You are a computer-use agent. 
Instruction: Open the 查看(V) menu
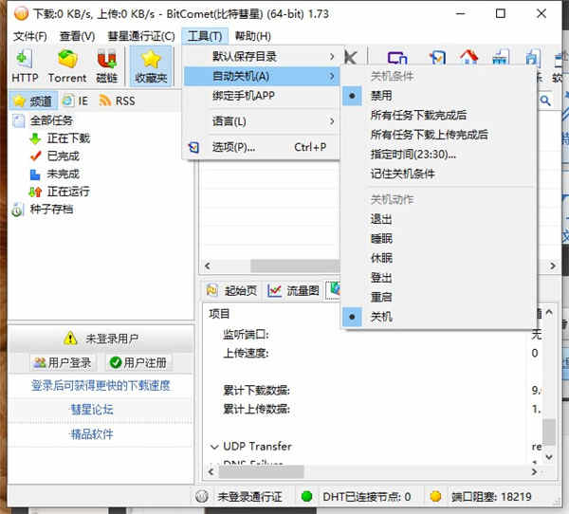(77, 36)
